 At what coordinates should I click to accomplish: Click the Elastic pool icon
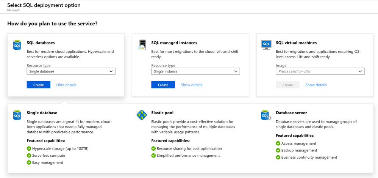[142, 115]
